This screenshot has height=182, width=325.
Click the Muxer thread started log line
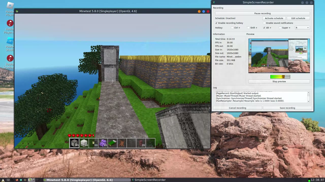pos(238,96)
